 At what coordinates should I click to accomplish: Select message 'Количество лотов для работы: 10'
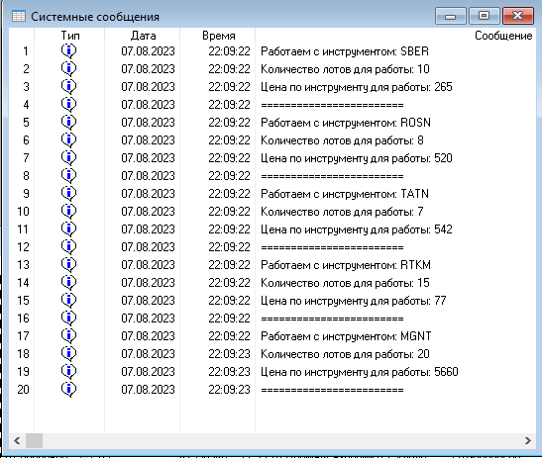pyautogui.click(x=345, y=69)
